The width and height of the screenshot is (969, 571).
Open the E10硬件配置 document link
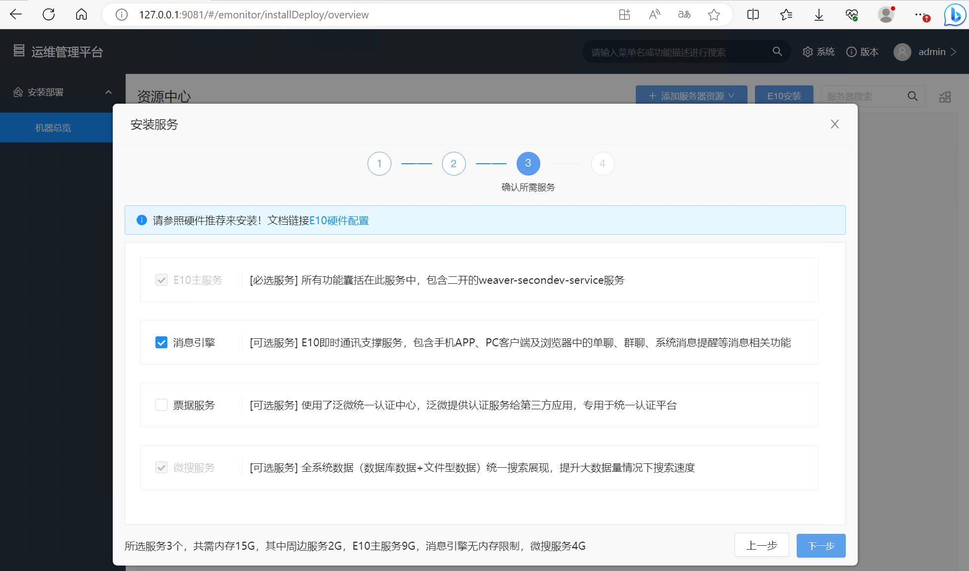(339, 220)
